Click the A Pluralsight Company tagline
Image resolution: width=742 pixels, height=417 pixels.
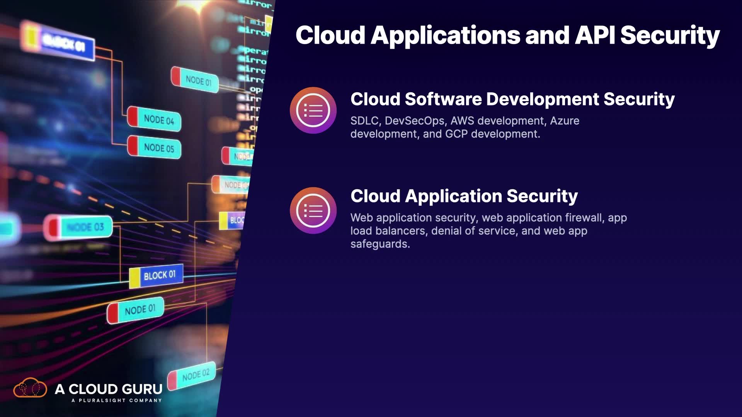coord(116,400)
